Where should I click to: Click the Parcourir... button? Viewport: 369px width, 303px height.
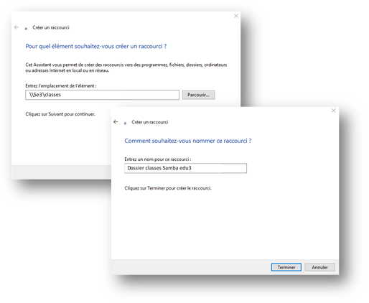coord(198,95)
